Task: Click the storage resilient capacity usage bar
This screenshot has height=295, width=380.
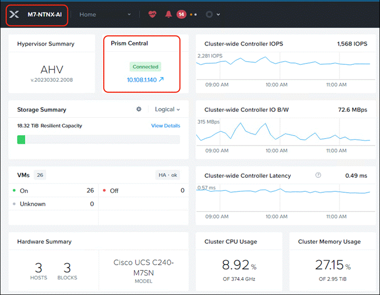Action: point(99,140)
